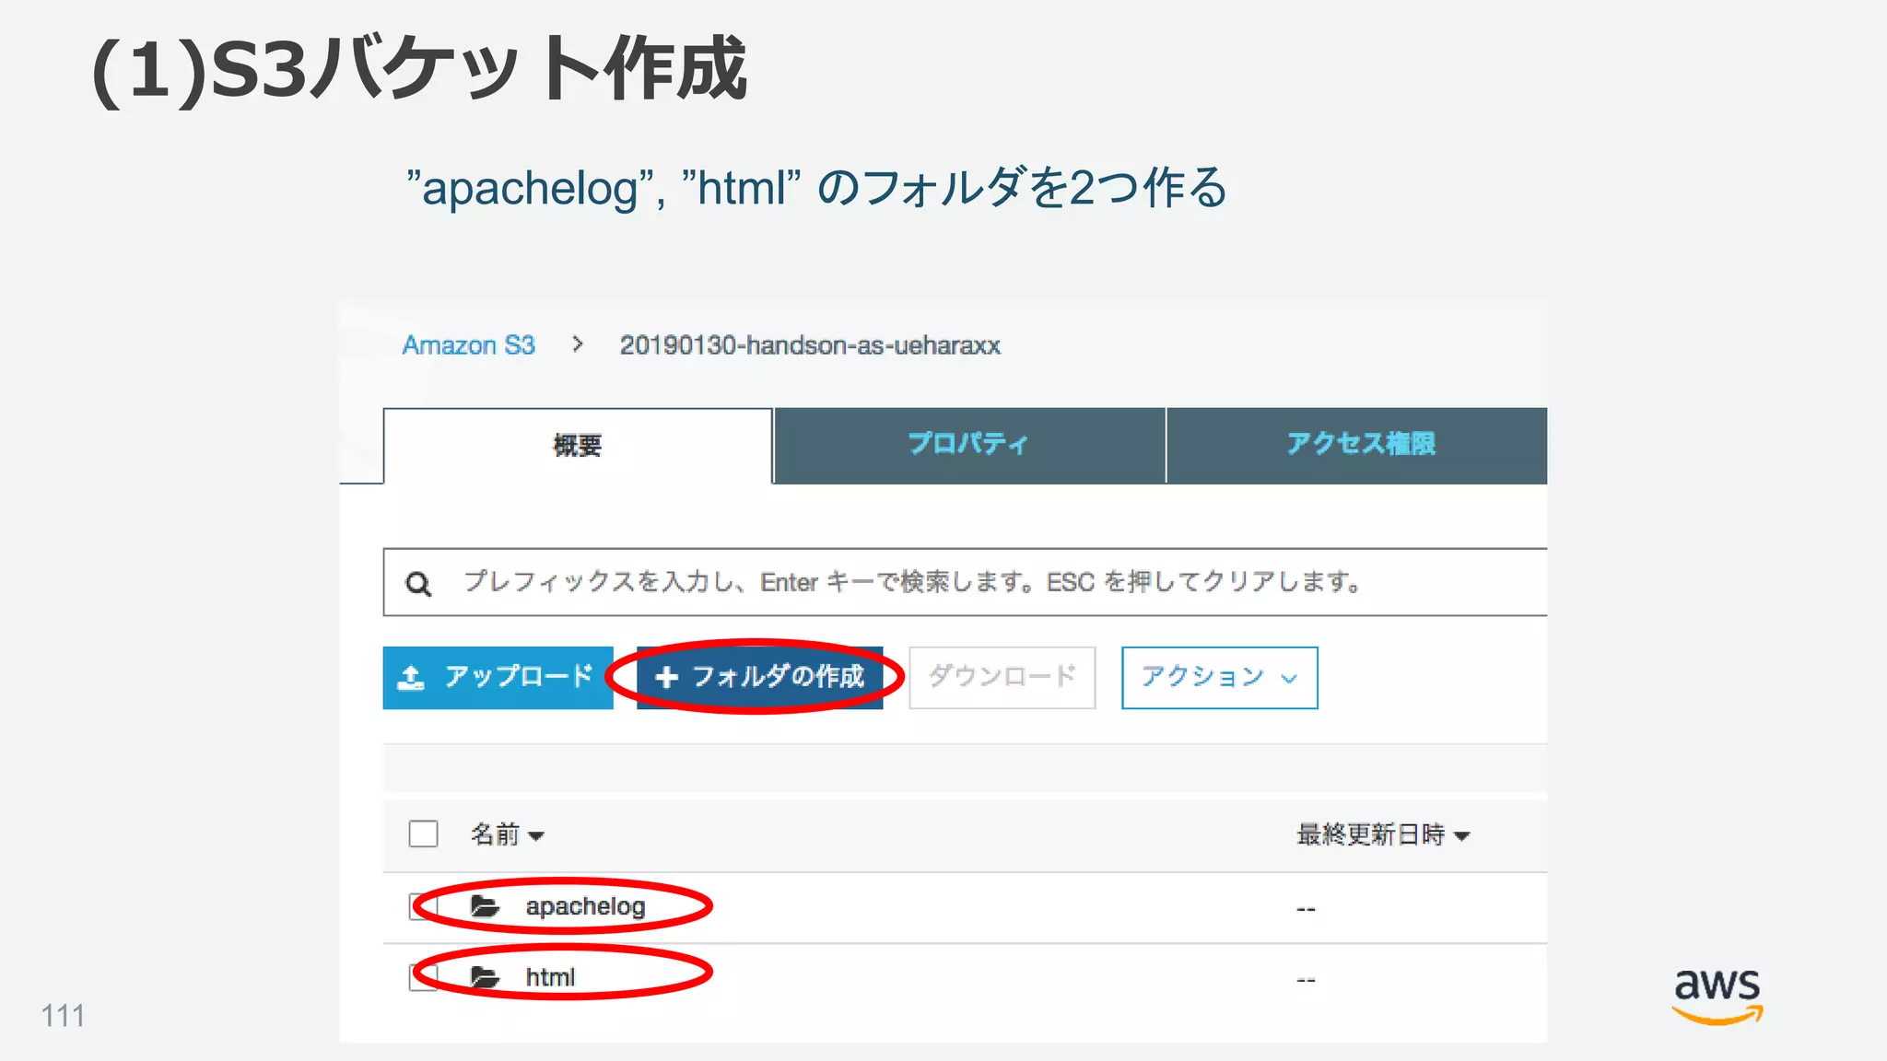
Task: Click the アップロード button
Action: [498, 678]
